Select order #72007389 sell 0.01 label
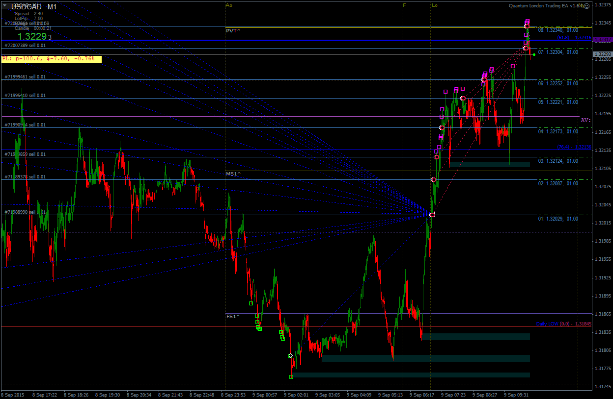The height and width of the screenshot is (399, 613). pyautogui.click(x=25, y=45)
